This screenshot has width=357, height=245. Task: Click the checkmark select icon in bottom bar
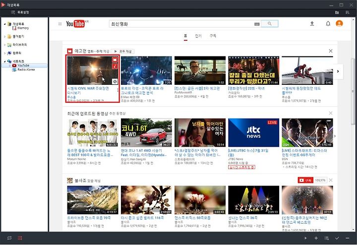point(337,238)
